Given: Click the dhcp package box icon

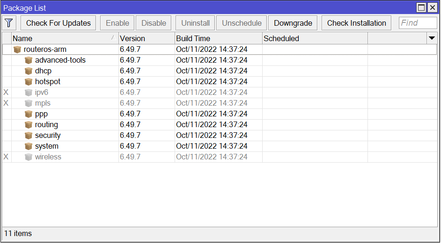Looking at the screenshot, I should 29,71.
